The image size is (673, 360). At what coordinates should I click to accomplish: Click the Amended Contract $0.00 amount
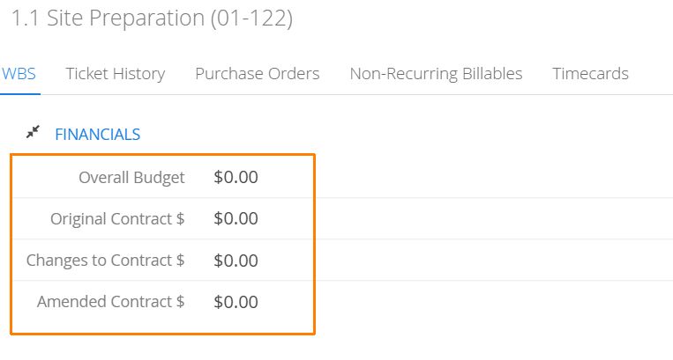point(236,302)
